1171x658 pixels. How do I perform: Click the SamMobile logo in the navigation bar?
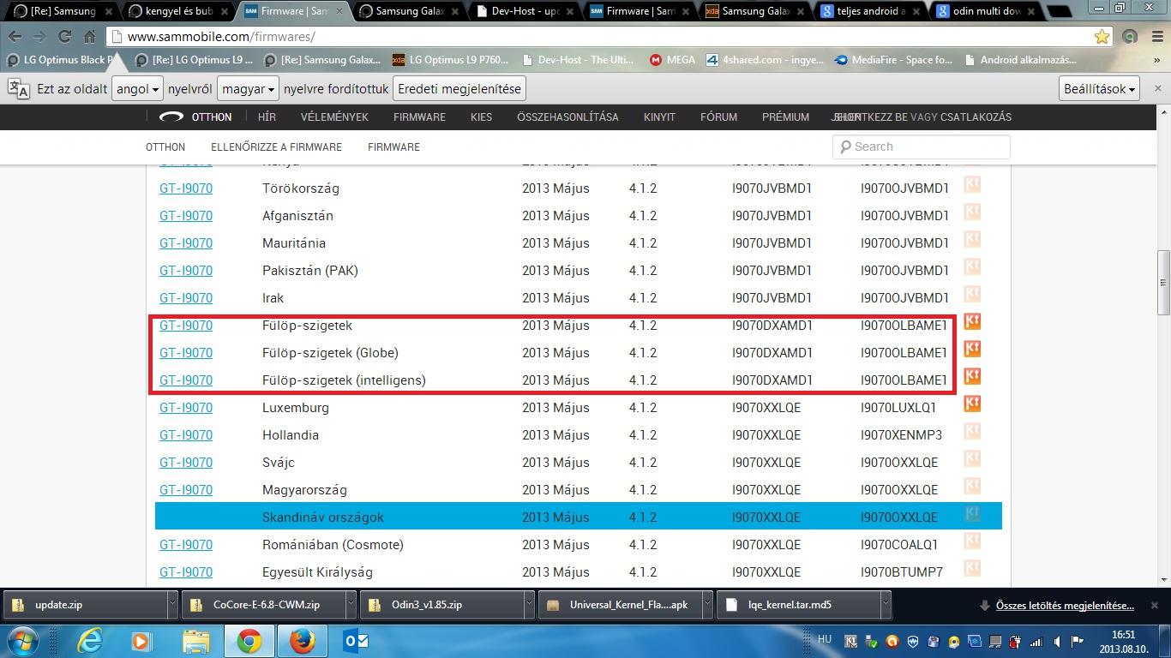[171, 117]
